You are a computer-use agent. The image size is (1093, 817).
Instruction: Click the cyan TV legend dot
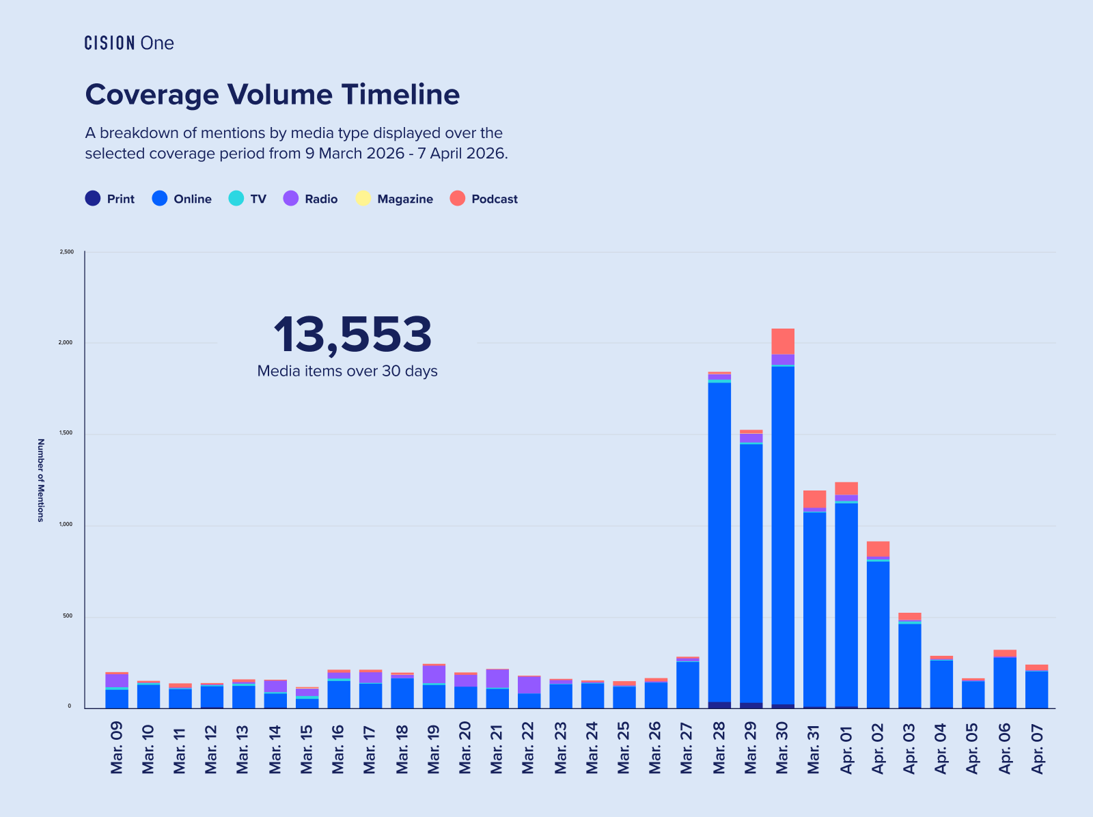(x=236, y=199)
